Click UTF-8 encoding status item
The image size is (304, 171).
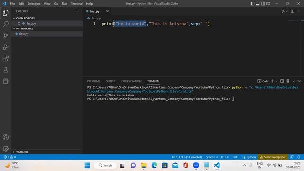coord(225,157)
